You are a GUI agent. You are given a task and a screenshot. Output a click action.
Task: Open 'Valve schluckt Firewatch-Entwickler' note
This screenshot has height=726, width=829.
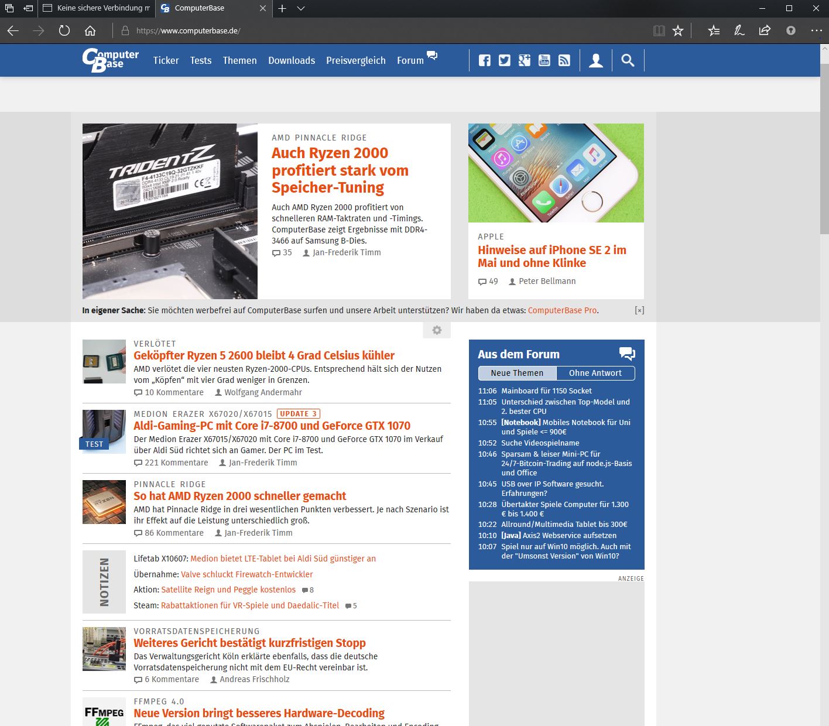point(247,574)
